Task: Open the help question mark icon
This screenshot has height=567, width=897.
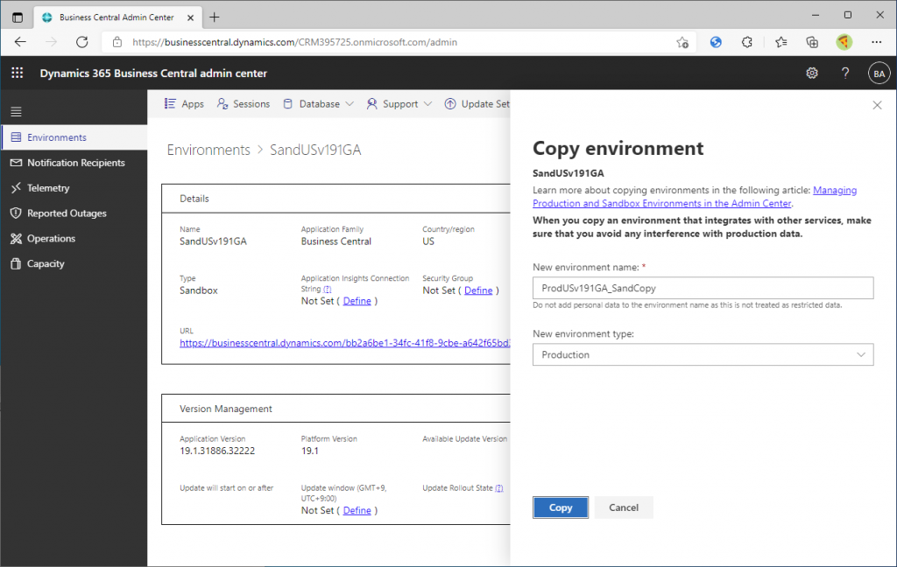Action: coord(845,73)
